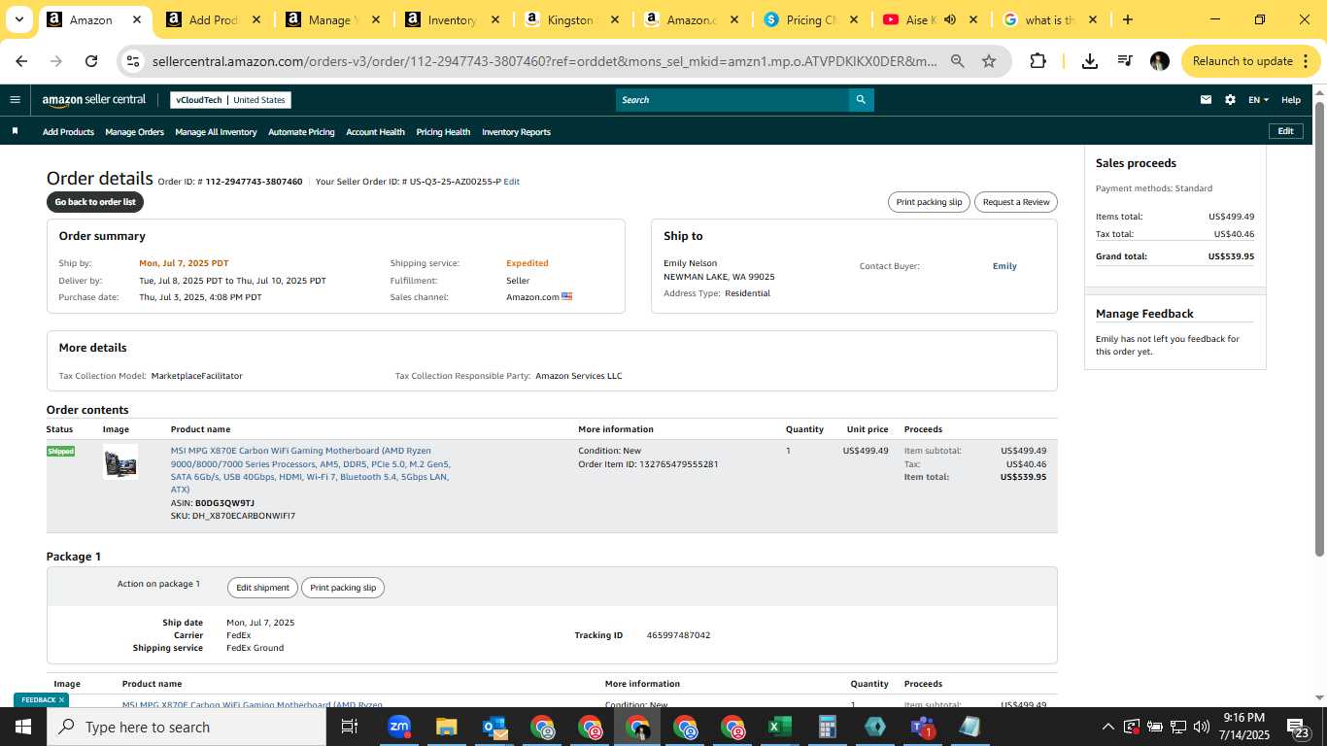The height and width of the screenshot is (746, 1327).
Task: Open the mail messages icon
Action: pos(1206,99)
